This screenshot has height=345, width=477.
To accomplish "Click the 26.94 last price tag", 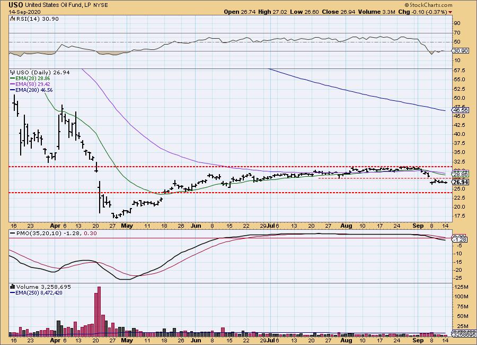I will pos(461,182).
